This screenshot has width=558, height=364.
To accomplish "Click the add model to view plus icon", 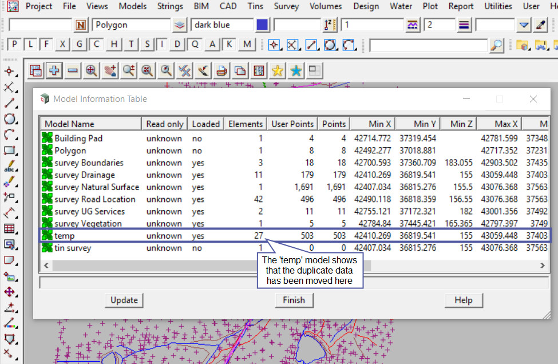I will 54,70.
